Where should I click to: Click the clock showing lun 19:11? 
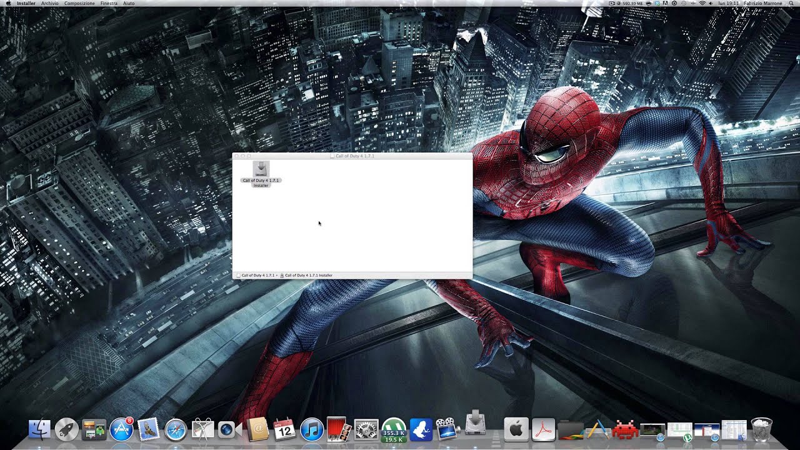pos(728,3)
